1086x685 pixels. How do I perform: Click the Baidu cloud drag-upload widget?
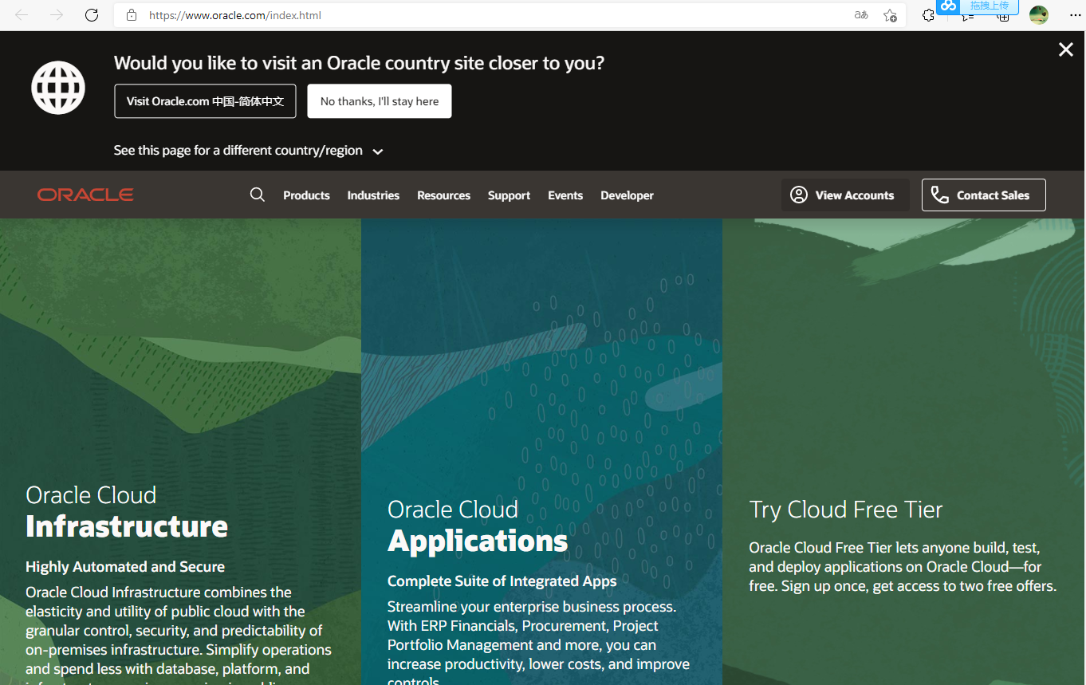coord(978,6)
